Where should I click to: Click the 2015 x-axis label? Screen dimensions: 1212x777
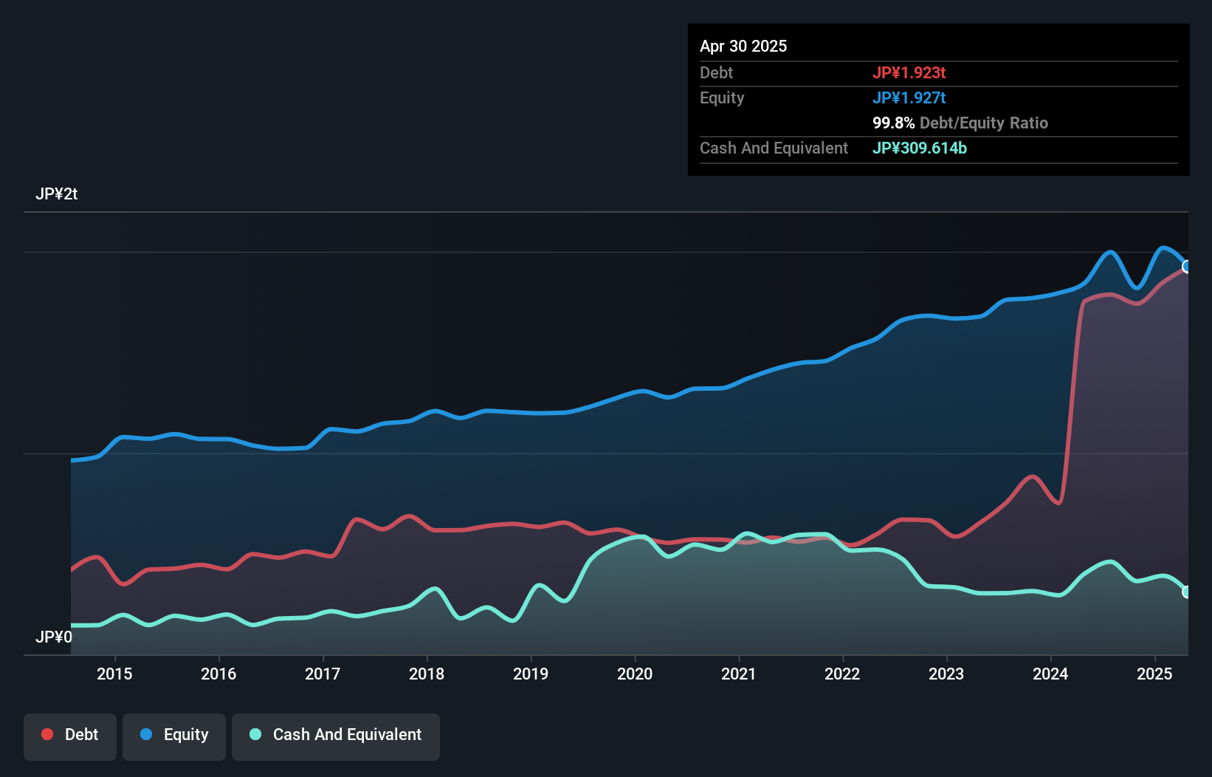(114, 674)
